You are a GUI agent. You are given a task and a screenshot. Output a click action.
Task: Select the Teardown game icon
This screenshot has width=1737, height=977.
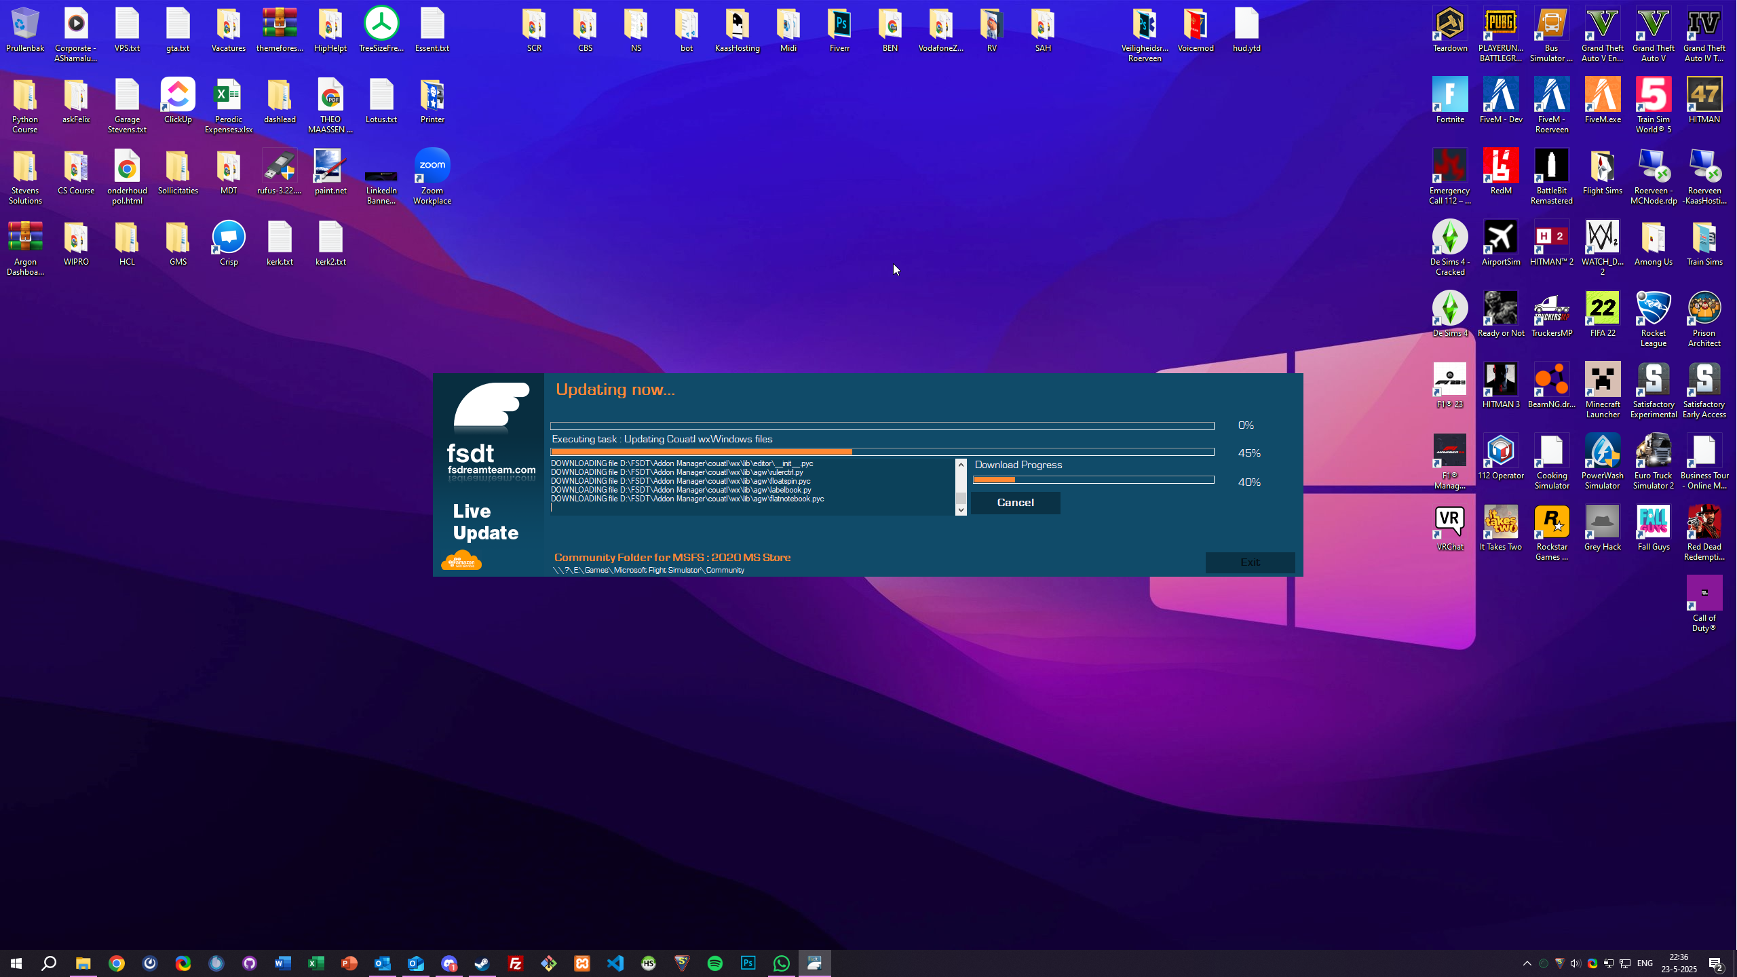click(x=1449, y=24)
